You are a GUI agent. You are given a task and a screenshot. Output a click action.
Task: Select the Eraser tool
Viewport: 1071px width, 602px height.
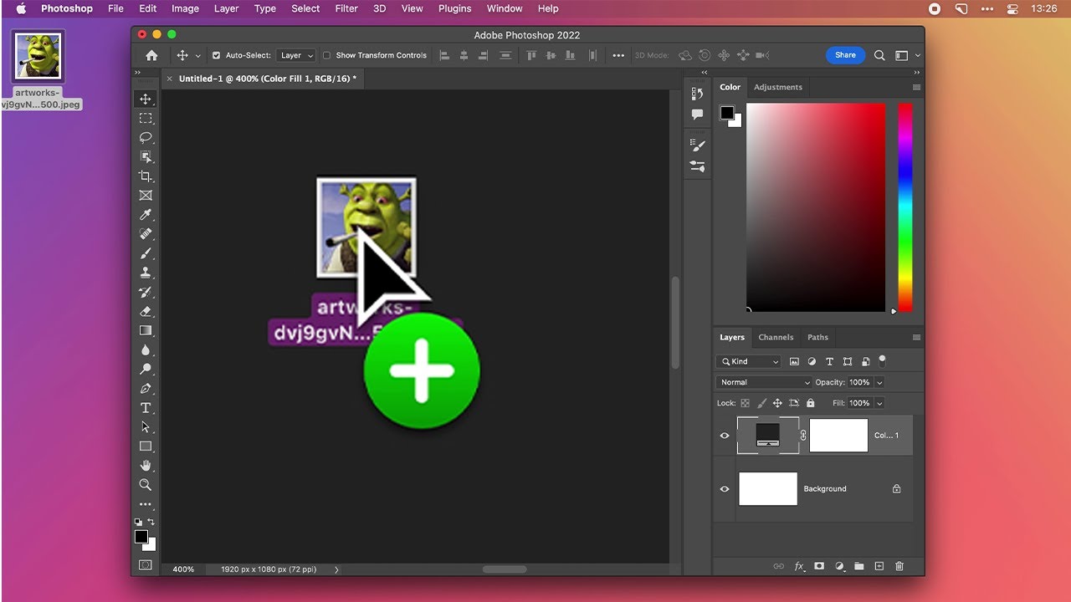[146, 311]
